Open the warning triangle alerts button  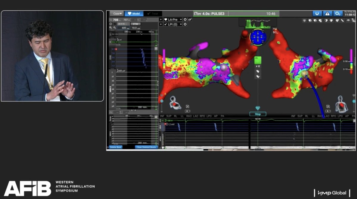pyautogui.click(x=327, y=14)
